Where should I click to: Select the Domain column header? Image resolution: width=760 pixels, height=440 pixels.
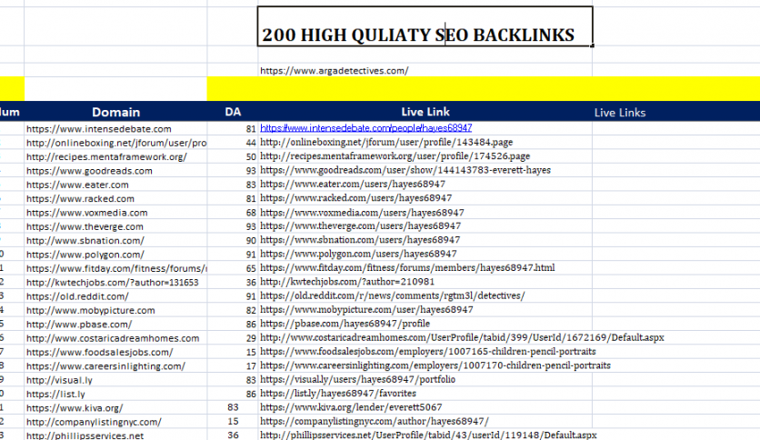115,112
